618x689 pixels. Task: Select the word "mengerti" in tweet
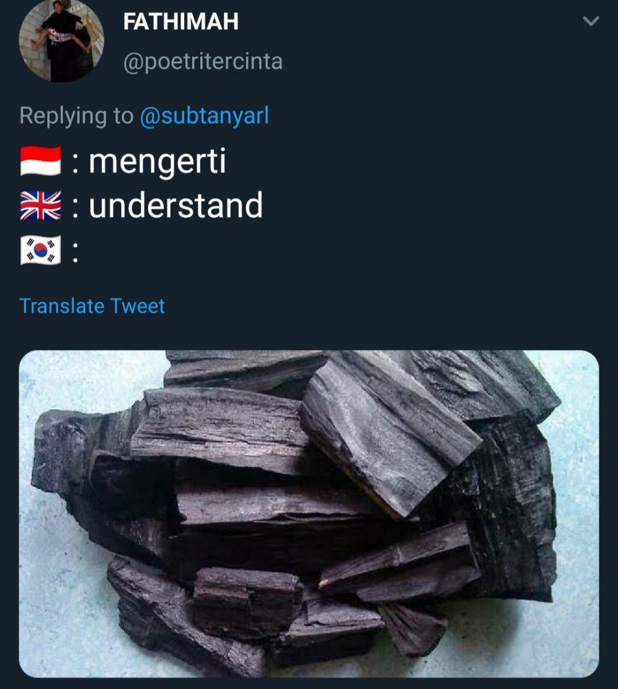157,161
